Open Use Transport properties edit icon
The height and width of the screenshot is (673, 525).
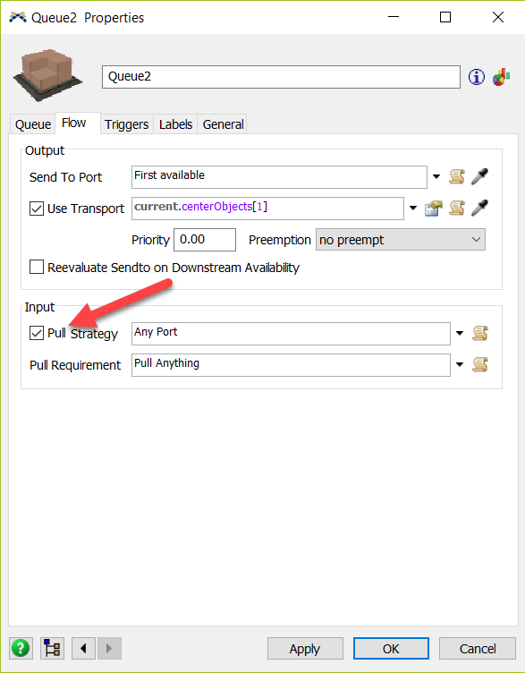coord(433,209)
